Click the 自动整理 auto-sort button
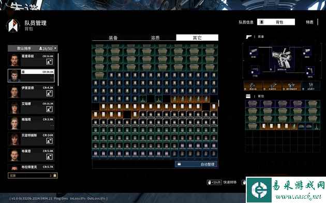Screen dimensions: 326x203 196,164
